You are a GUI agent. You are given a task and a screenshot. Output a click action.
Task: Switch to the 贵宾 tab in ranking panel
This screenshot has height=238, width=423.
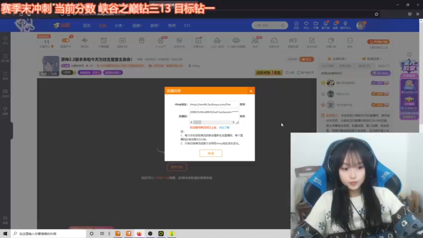coord(364,66)
